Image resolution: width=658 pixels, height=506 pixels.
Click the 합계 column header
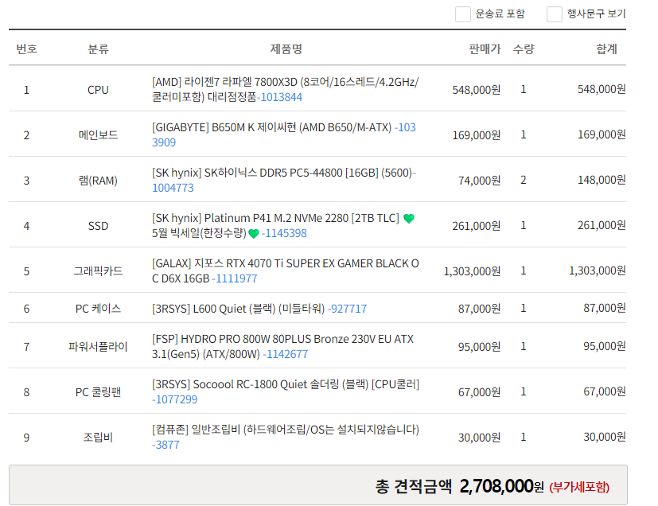[x=607, y=49]
